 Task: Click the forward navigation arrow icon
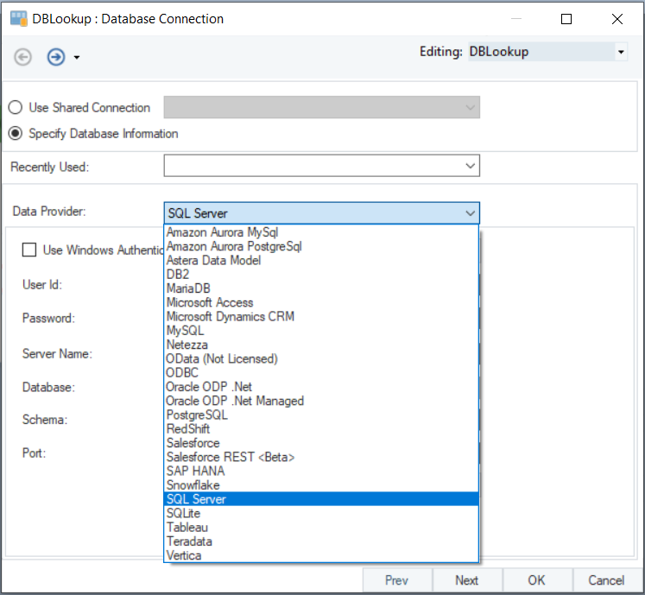[x=56, y=57]
